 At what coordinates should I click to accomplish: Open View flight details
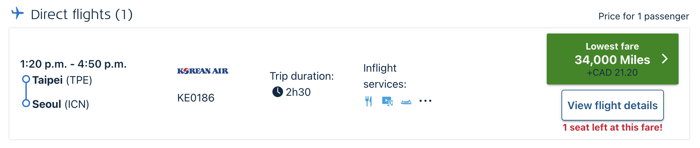coord(612,105)
